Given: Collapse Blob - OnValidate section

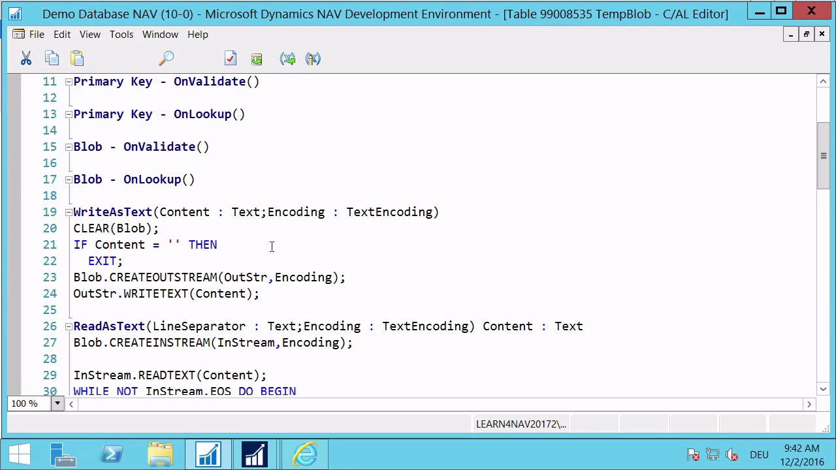Looking at the screenshot, I should point(69,147).
